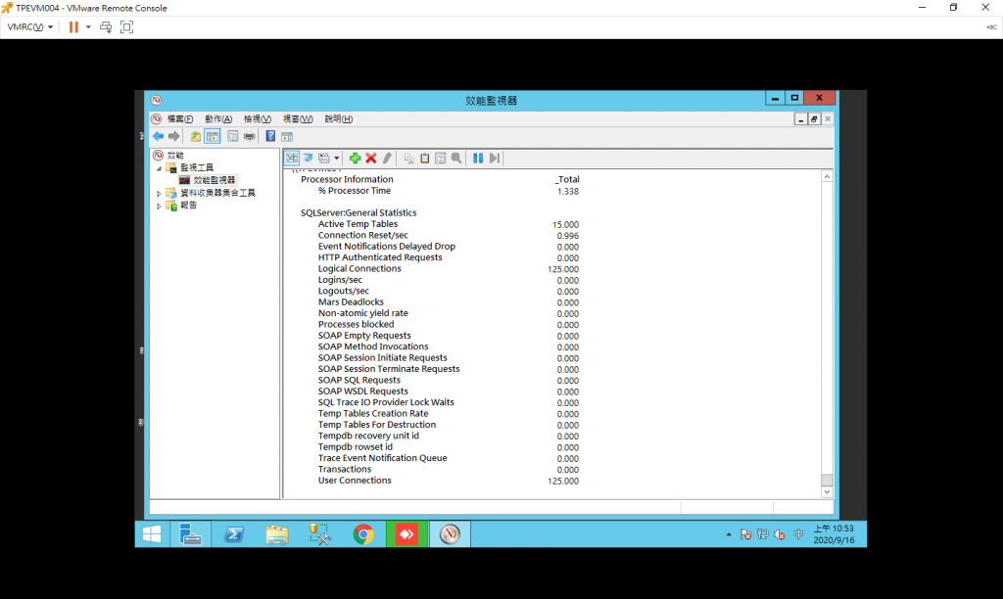
Task: Open Server Manager from guest taskbar
Action: coord(191,534)
